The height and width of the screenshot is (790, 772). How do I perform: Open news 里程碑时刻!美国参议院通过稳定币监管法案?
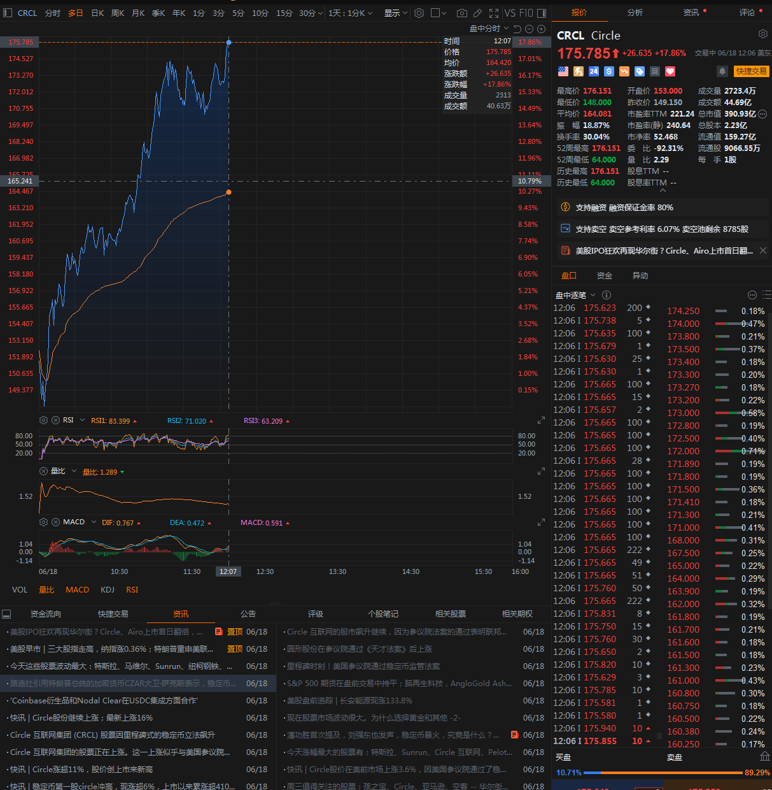pos(363,666)
